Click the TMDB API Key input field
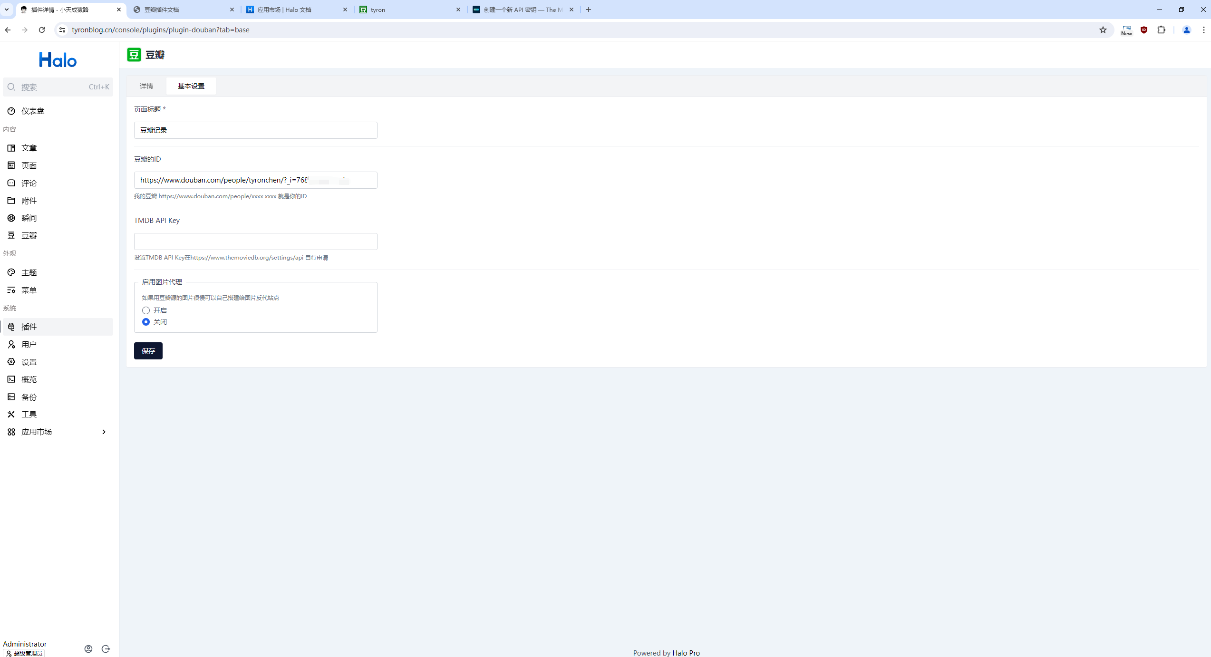Viewport: 1211px width, 657px height. coord(256,242)
